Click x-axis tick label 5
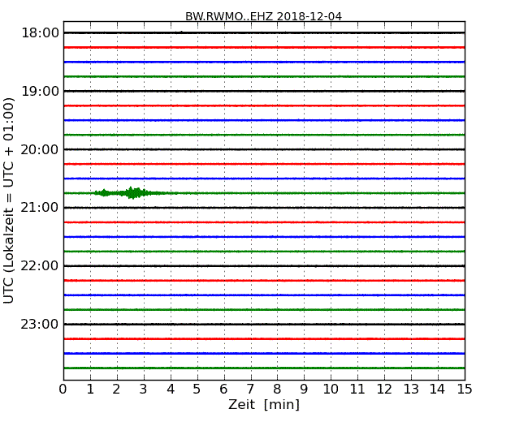This screenshot has height=422, width=528. [x=197, y=389]
